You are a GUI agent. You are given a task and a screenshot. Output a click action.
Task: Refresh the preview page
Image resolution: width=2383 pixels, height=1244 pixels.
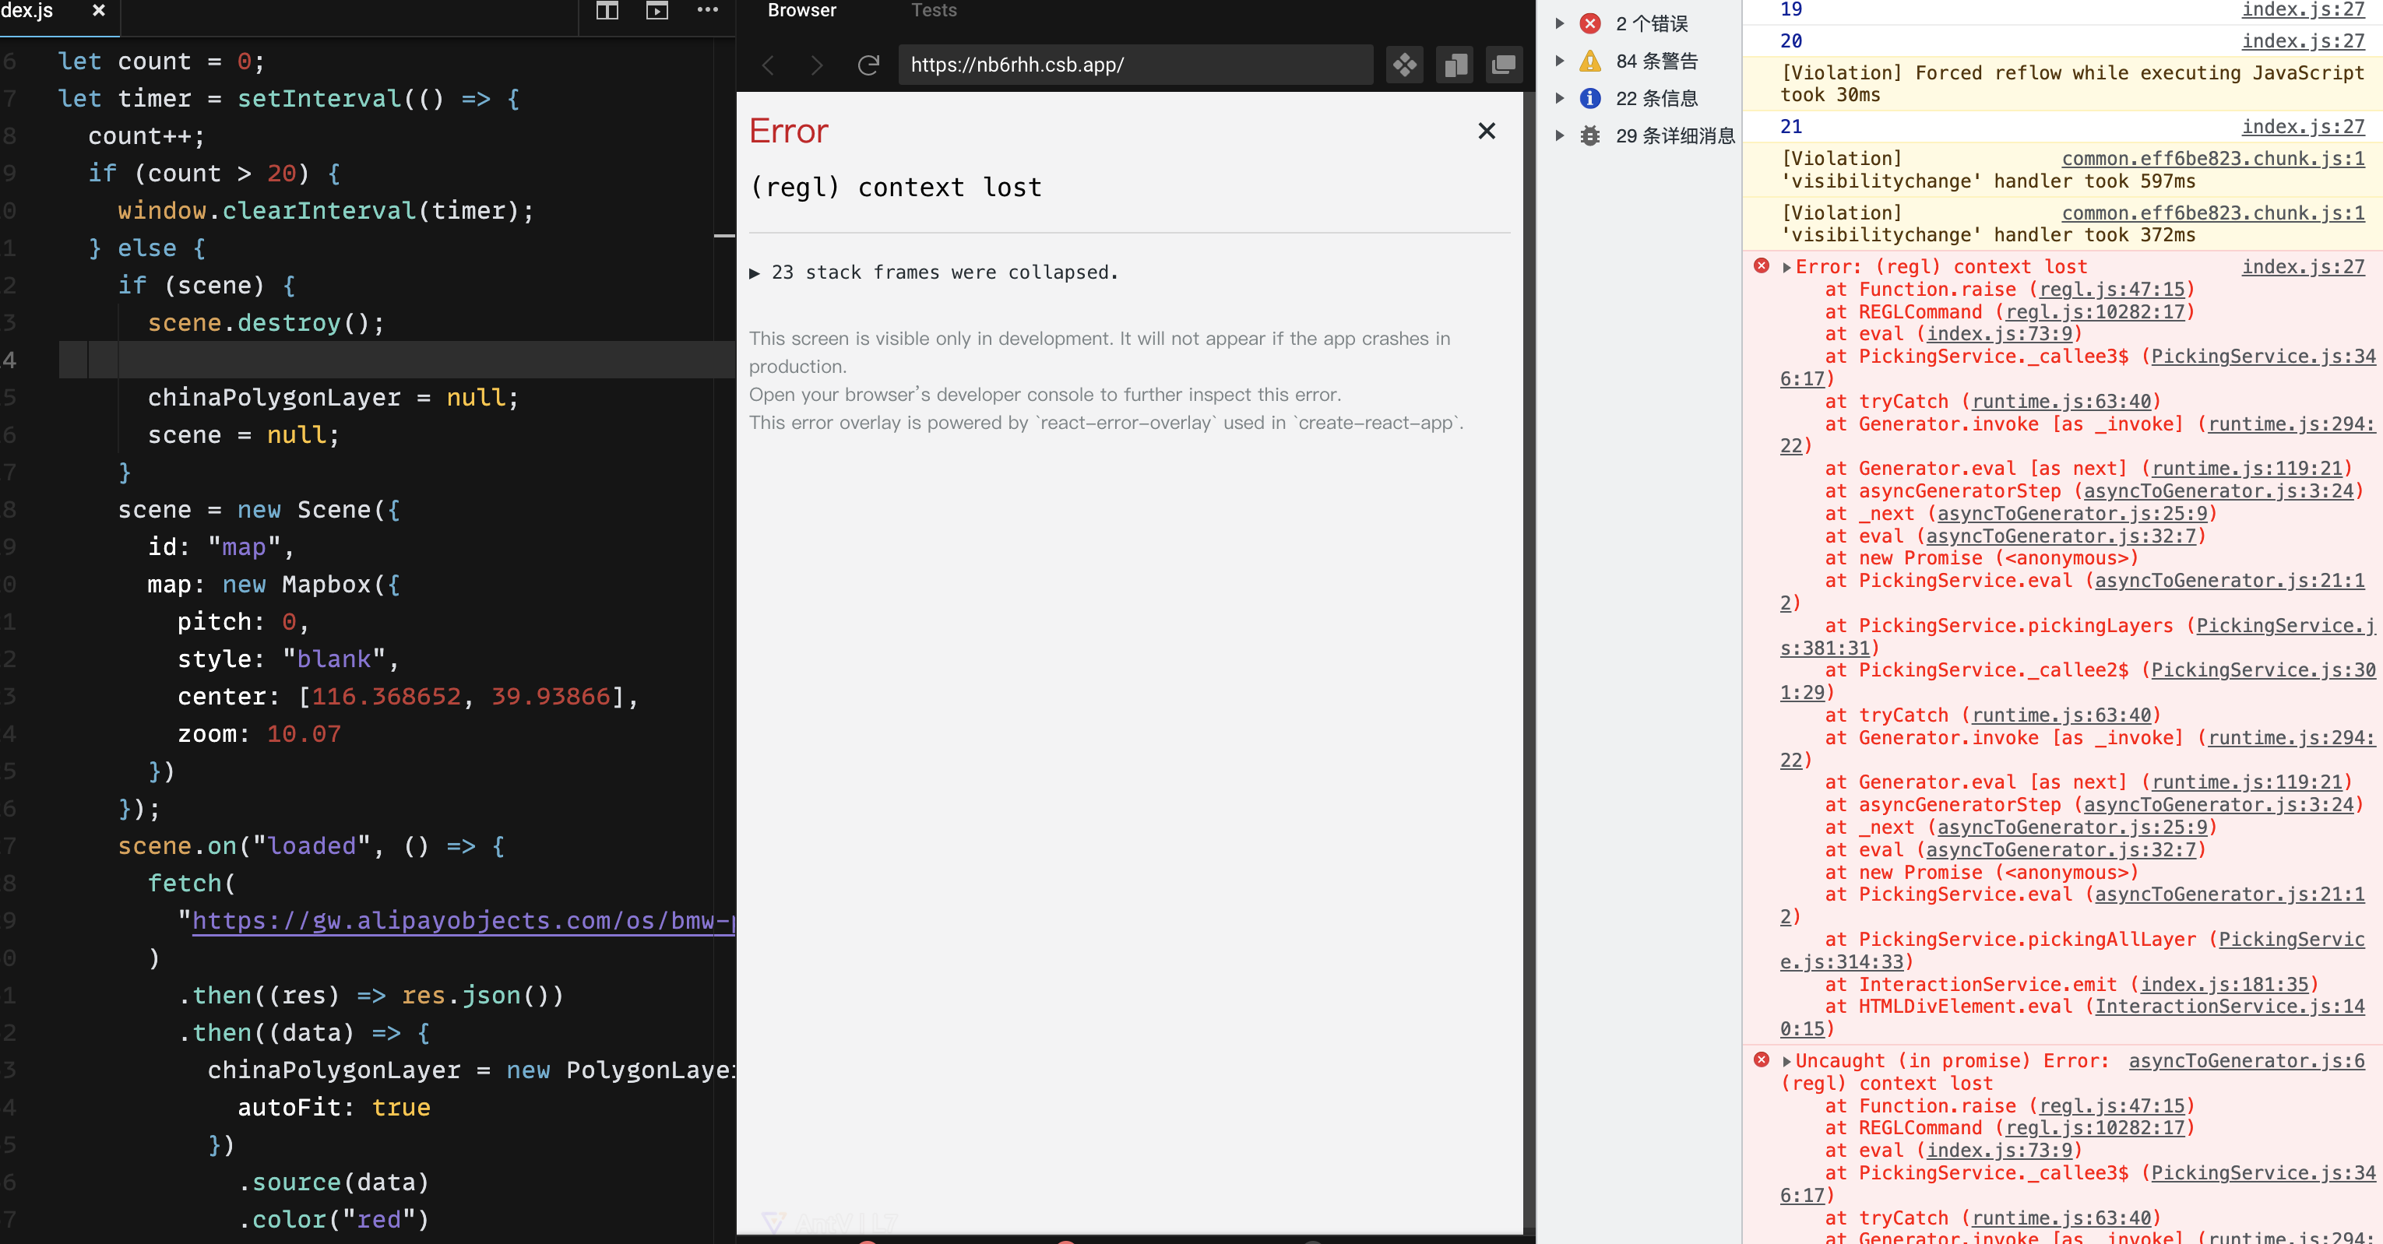pos(868,65)
